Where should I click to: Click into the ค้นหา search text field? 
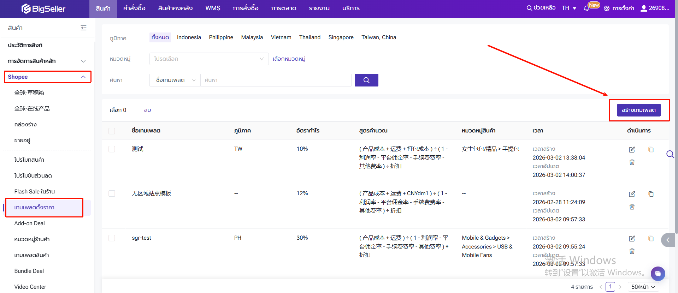pos(276,80)
